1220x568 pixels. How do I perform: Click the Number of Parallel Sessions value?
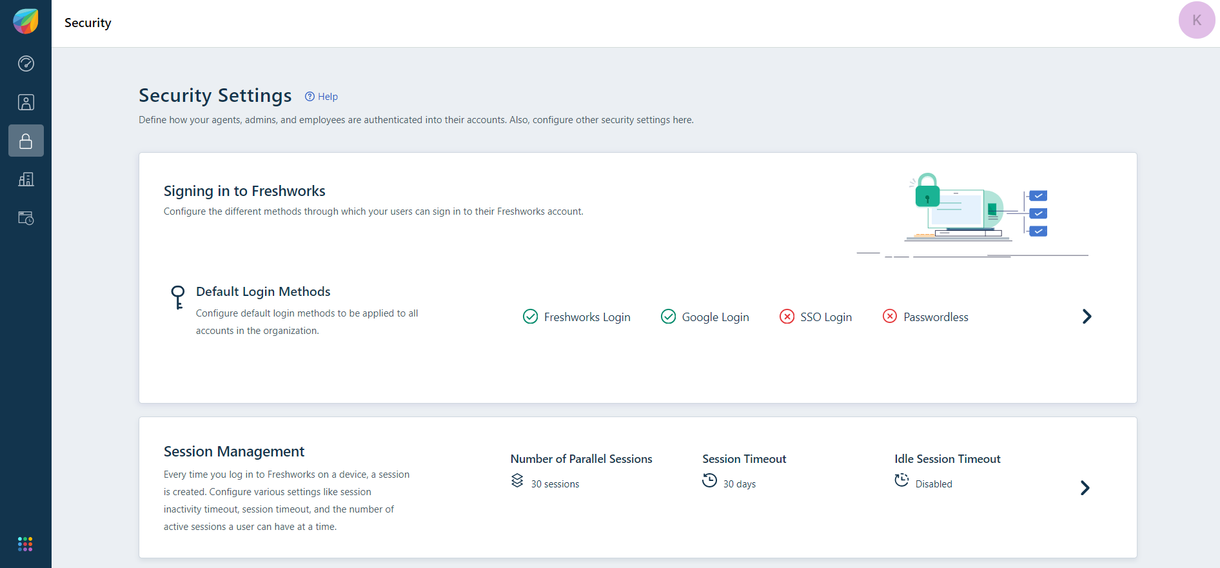(x=555, y=484)
